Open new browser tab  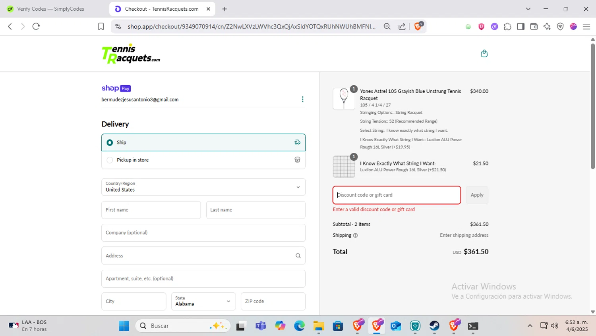click(x=224, y=9)
